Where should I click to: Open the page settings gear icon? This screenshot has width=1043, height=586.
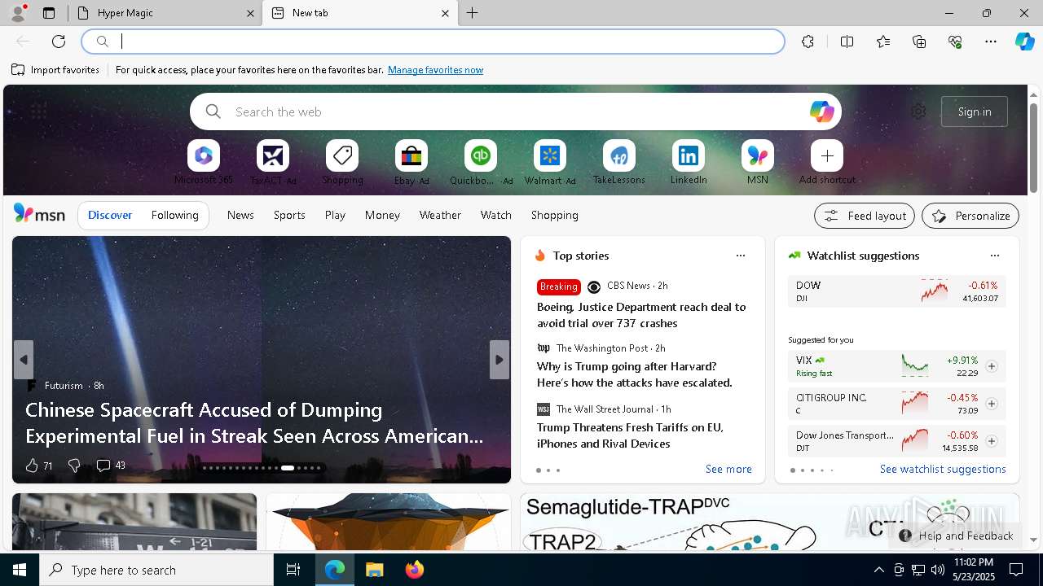point(918,112)
